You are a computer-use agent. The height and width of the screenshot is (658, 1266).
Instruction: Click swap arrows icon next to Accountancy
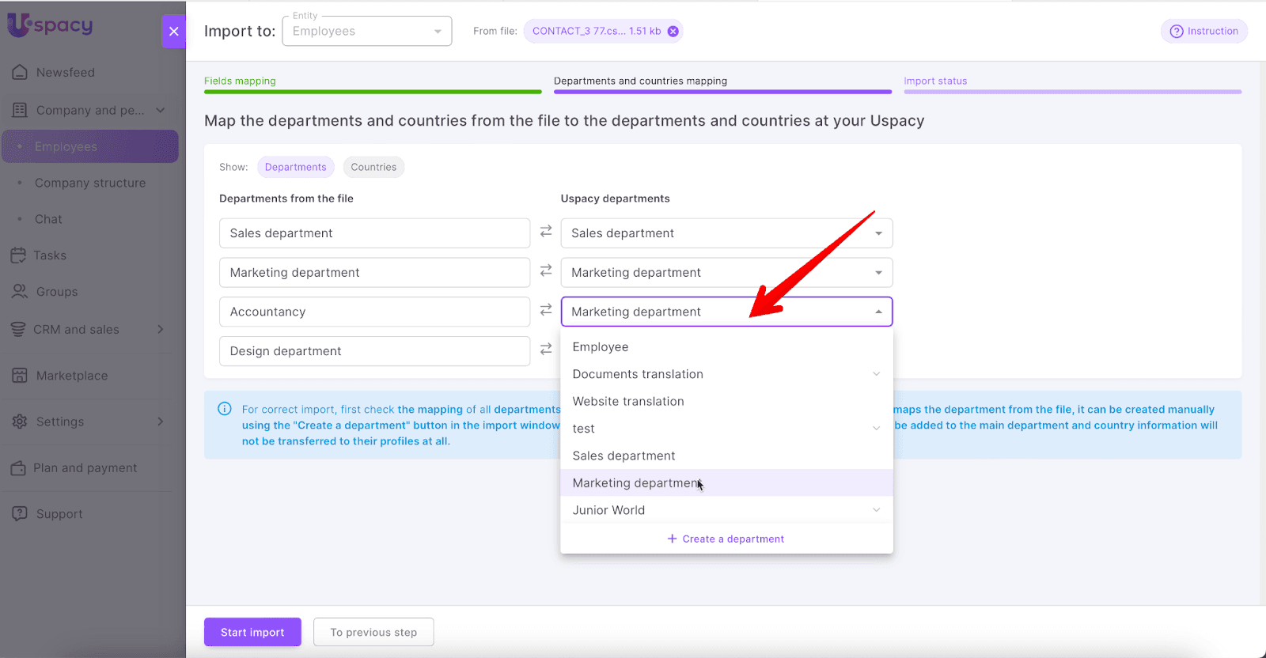pos(546,310)
